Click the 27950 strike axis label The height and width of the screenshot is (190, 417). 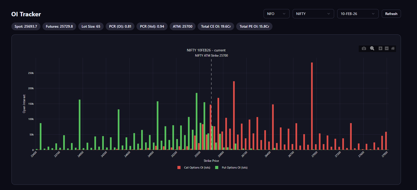(384, 154)
